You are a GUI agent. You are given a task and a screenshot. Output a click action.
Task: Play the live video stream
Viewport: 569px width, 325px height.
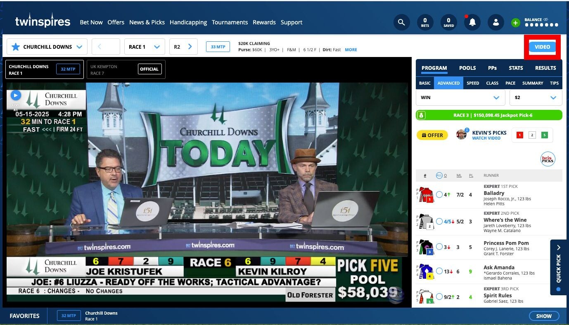(x=15, y=95)
